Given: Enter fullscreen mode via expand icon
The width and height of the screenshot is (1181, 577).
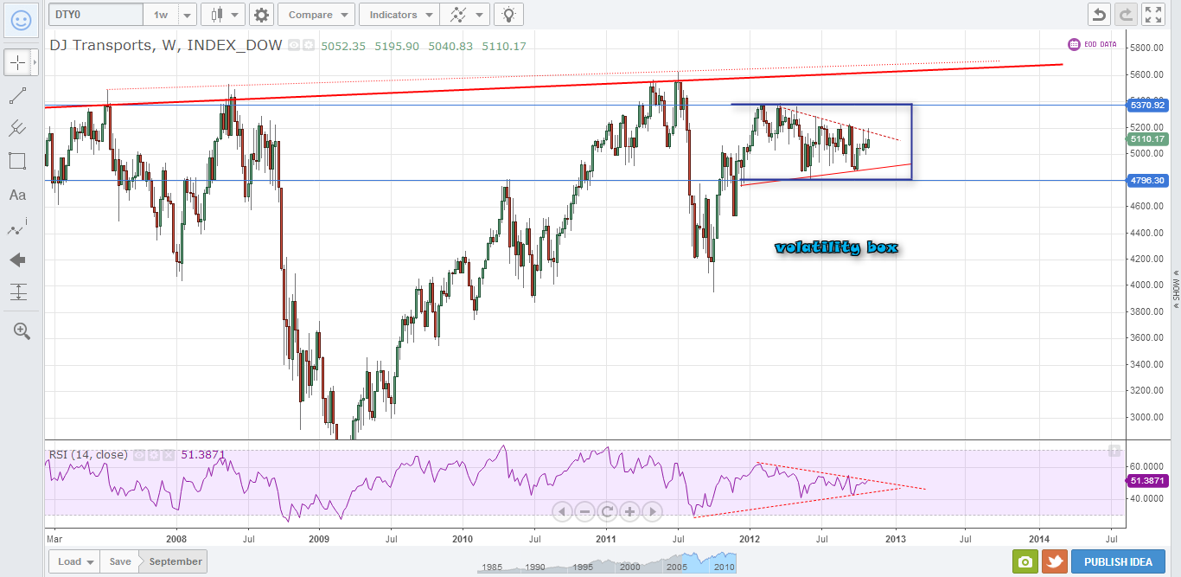Looking at the screenshot, I should [1154, 15].
